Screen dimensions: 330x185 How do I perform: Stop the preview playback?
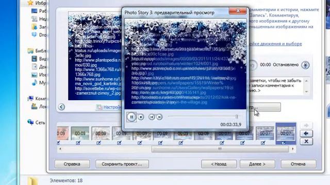click(141, 117)
